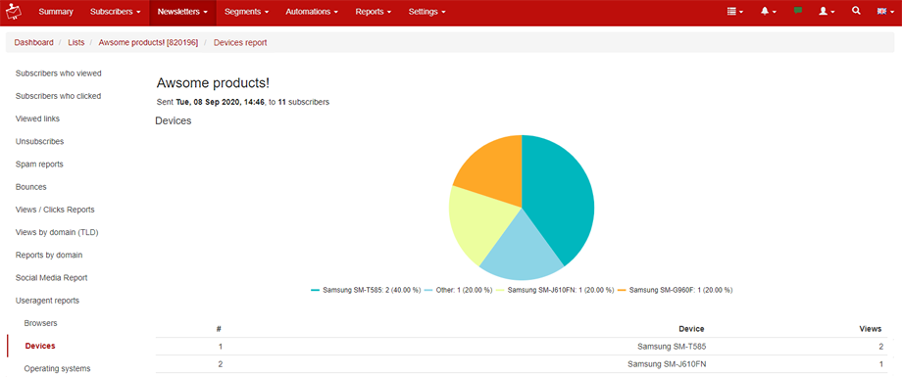902x377 pixels.
Task: Select Browsers under Useragent reports
Action: pyautogui.click(x=41, y=323)
